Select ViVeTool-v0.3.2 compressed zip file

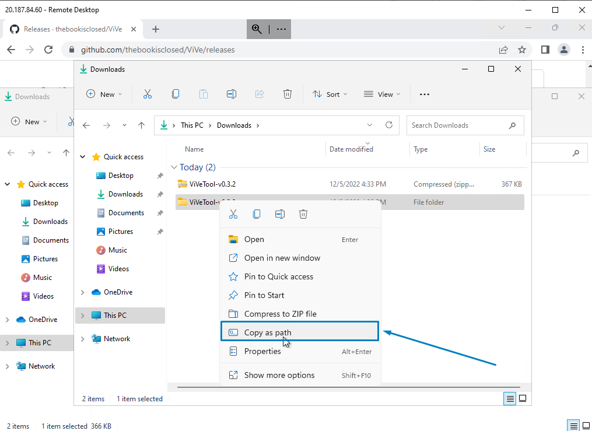pos(349,184)
